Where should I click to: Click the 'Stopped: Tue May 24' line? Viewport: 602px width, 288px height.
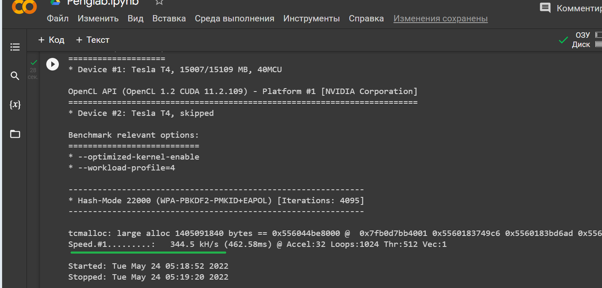(x=148, y=277)
